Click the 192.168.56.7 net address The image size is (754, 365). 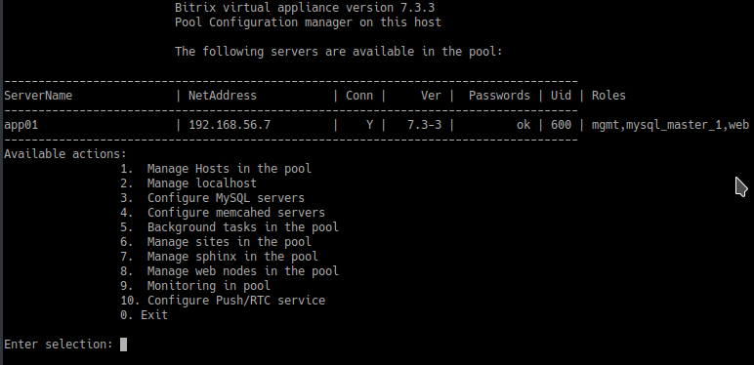click(x=230, y=125)
